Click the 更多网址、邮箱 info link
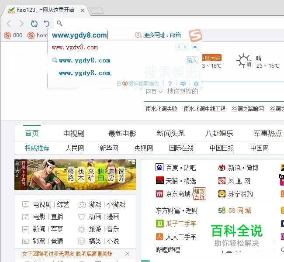The image size is (284, 262). [158, 35]
